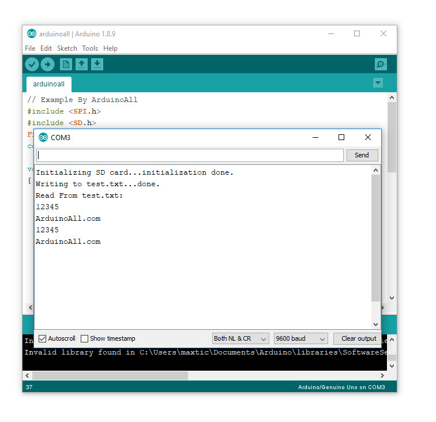Open the Edit menu
This screenshot has height=422, width=436.
point(46,48)
